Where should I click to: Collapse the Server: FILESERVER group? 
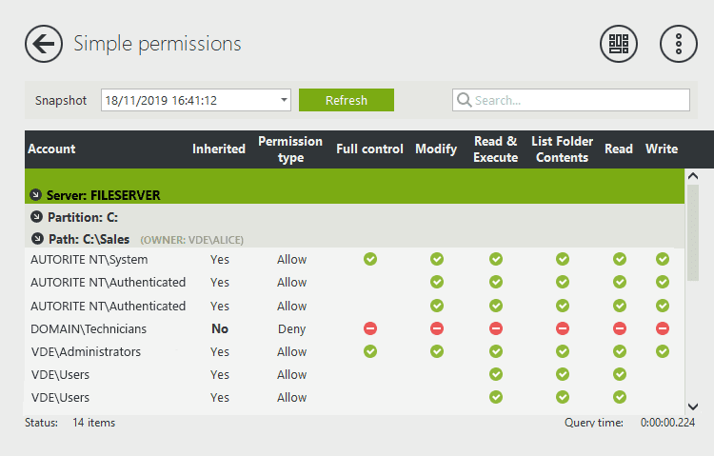pyautogui.click(x=35, y=195)
